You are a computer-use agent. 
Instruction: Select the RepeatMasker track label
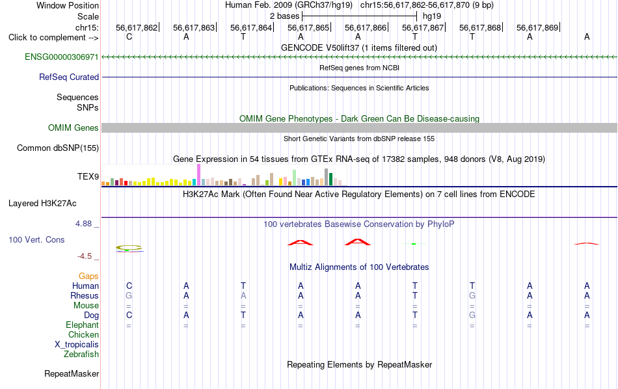pos(72,373)
